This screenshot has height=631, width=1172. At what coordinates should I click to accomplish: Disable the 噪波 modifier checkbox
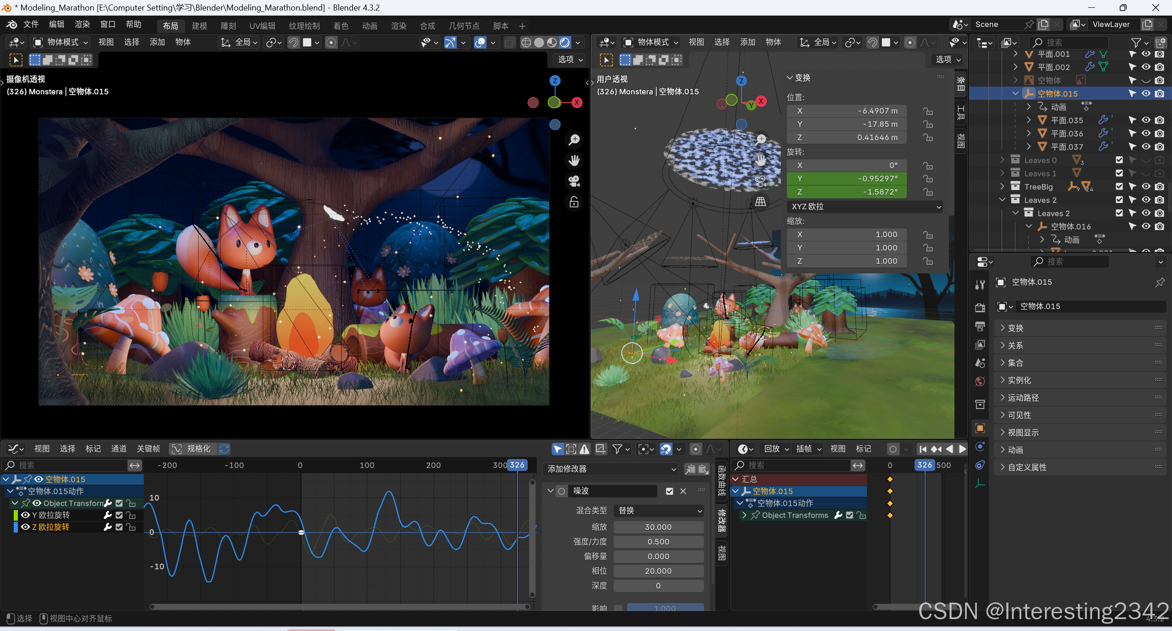point(670,491)
